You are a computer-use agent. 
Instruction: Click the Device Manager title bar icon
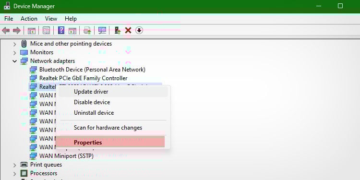click(x=7, y=6)
